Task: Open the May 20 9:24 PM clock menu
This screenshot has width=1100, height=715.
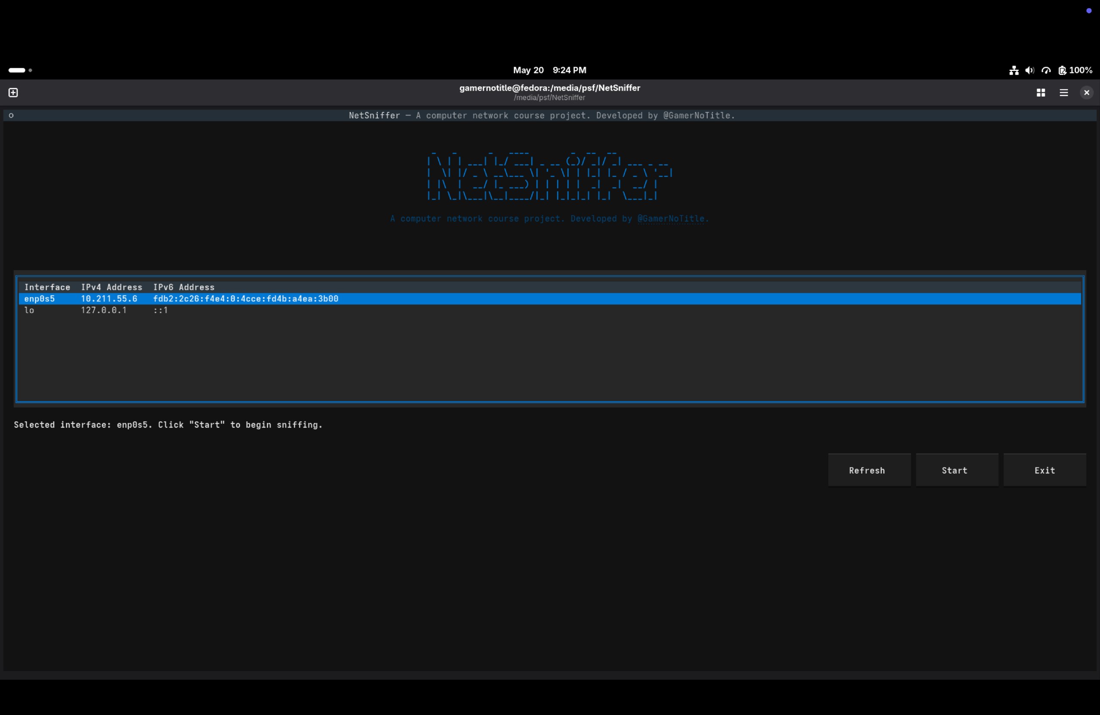Action: tap(550, 70)
